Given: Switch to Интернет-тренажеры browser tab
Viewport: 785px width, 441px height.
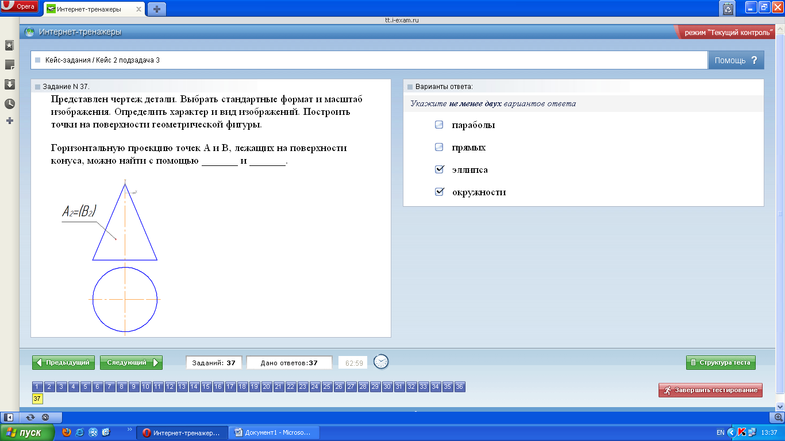Looking at the screenshot, I should pos(94,9).
